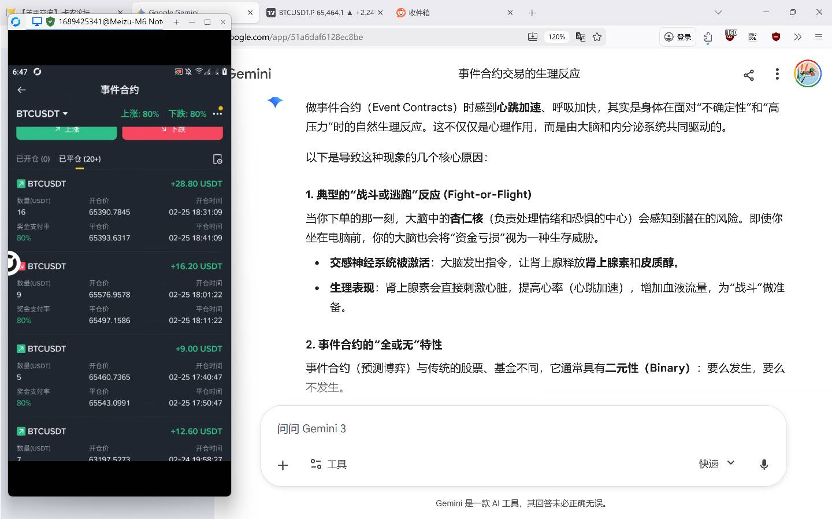Switch to the 已开仓 (0) tab
The image size is (832, 519).
[x=33, y=159]
